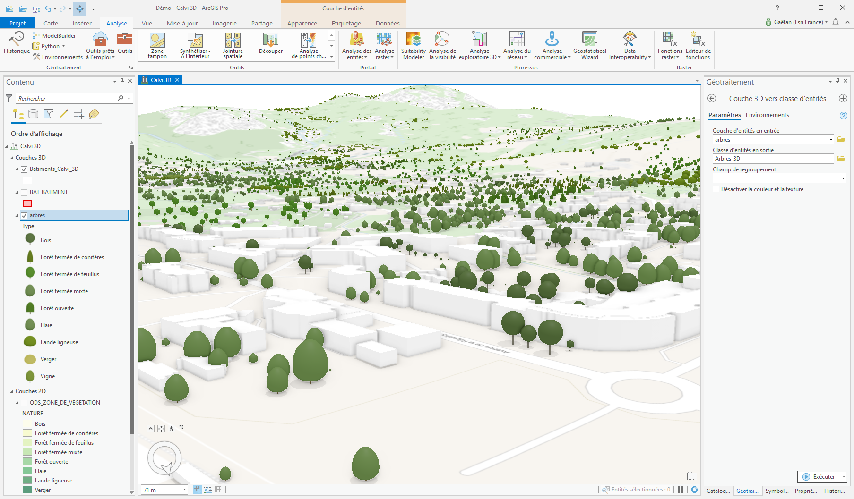This screenshot has height=499, width=854.
Task: Run the tool with Exécuter
Action: coord(819,477)
